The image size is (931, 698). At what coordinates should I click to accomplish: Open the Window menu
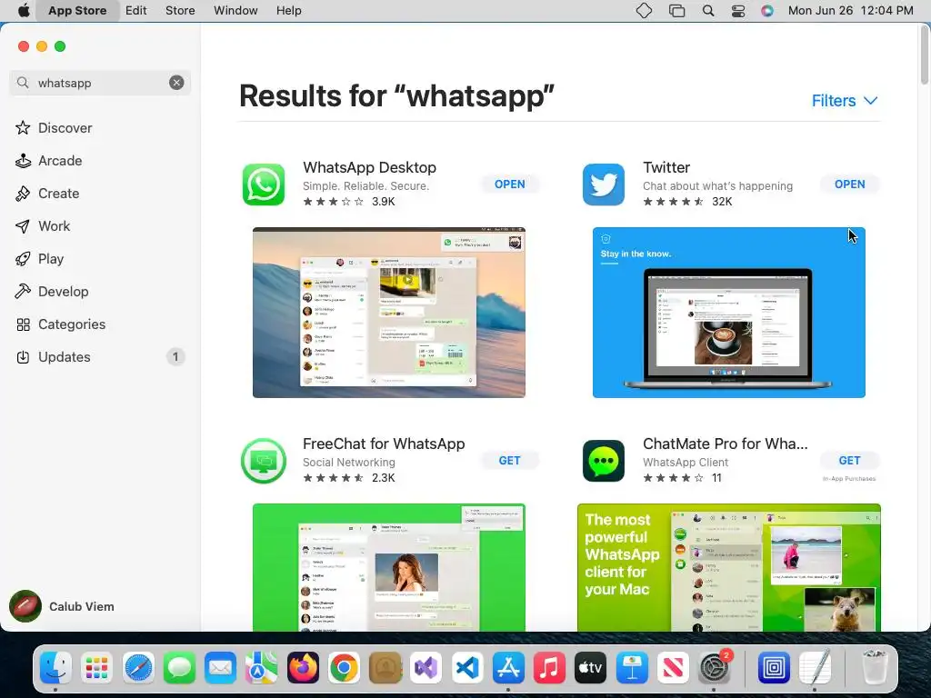[235, 10]
